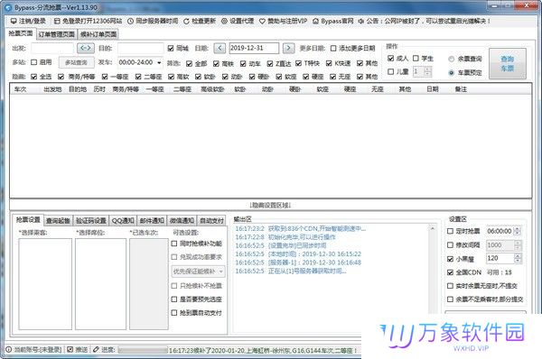
Task: Click the 进度 status bar icon
Action: pyautogui.click(x=96, y=350)
